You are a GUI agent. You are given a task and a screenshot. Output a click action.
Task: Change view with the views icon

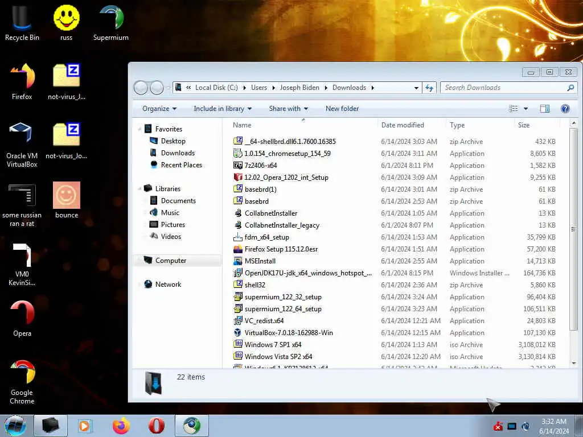pos(514,109)
